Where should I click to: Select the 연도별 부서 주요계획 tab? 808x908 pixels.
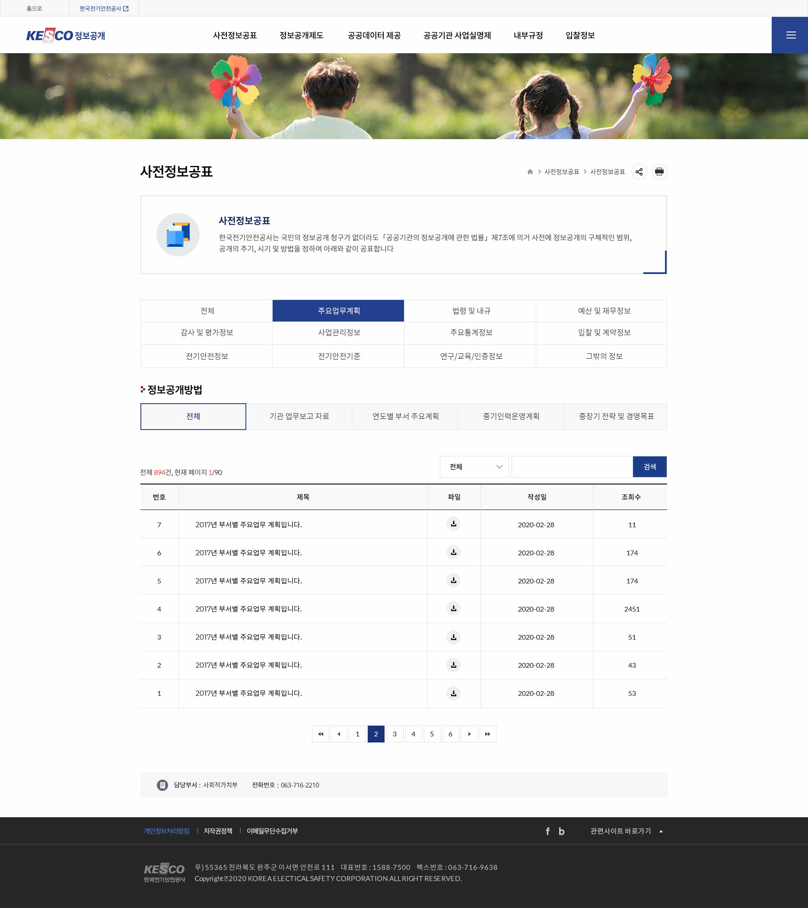pyautogui.click(x=405, y=416)
